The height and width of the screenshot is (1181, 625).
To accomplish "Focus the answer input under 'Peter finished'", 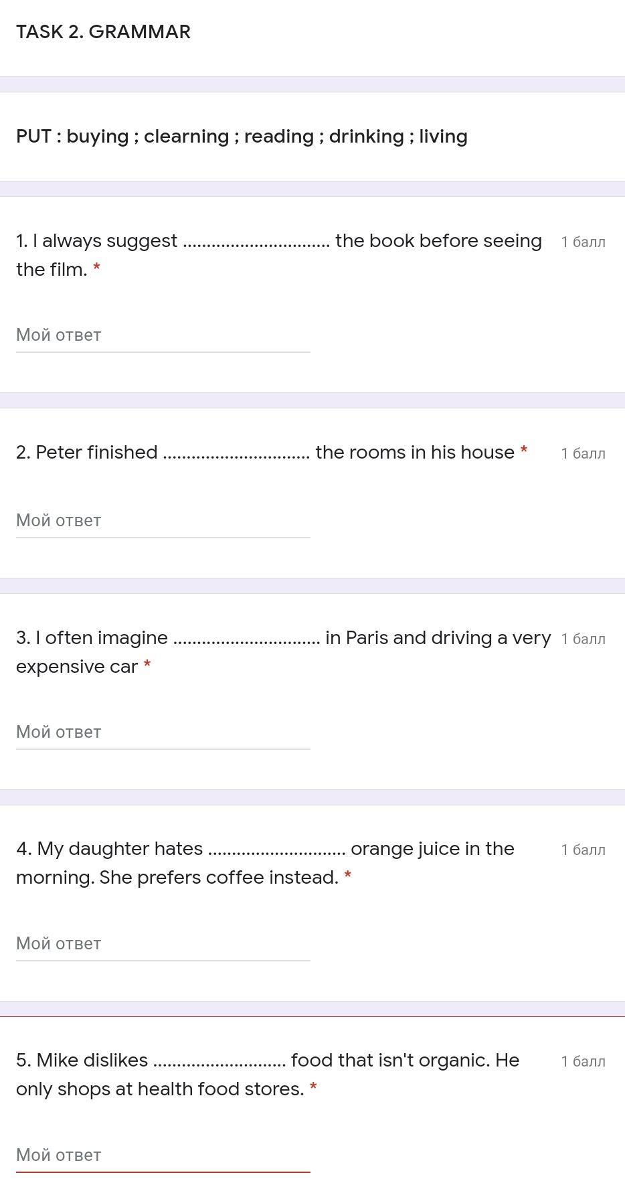I will pos(163,521).
